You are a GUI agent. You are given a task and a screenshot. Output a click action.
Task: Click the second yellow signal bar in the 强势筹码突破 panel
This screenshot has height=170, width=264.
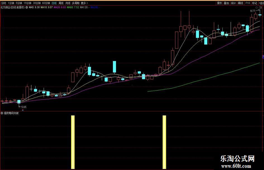pyautogui.click(x=164, y=142)
